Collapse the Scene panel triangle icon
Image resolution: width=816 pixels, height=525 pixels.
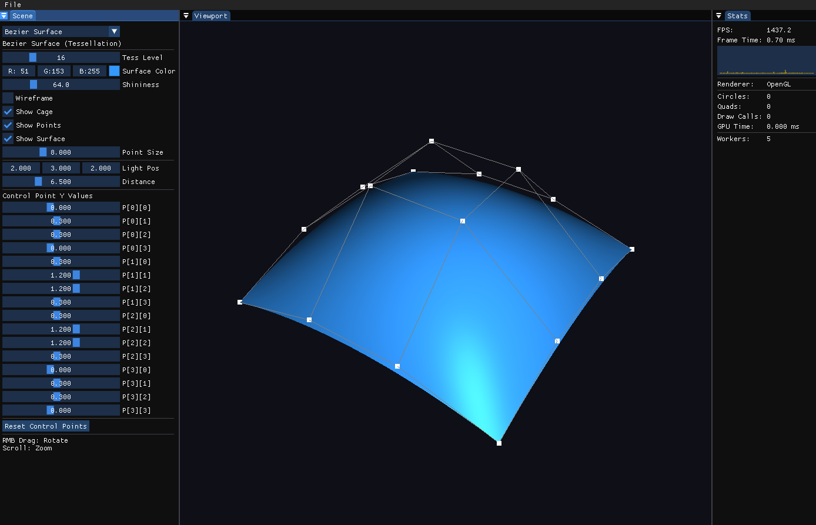tap(4, 16)
